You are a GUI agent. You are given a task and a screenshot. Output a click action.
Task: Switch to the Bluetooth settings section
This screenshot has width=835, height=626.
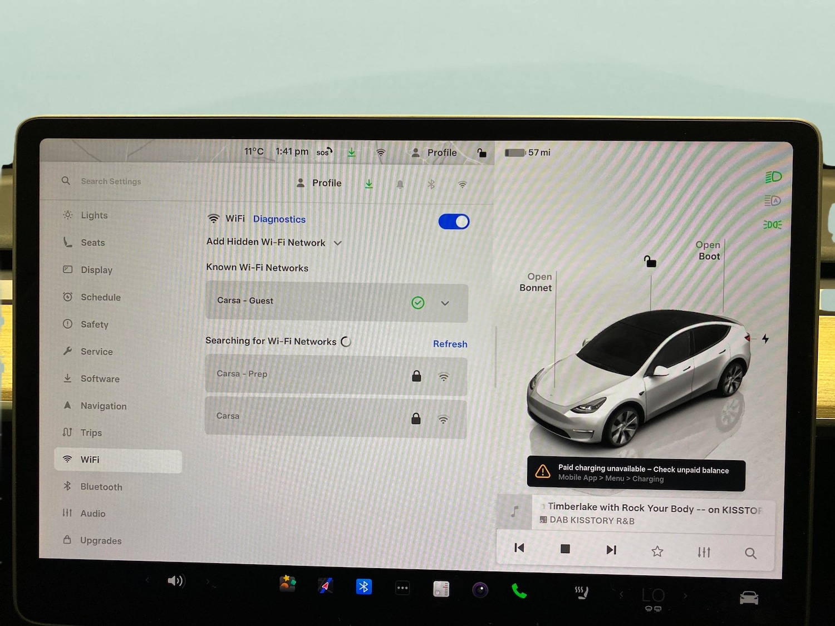tap(101, 486)
